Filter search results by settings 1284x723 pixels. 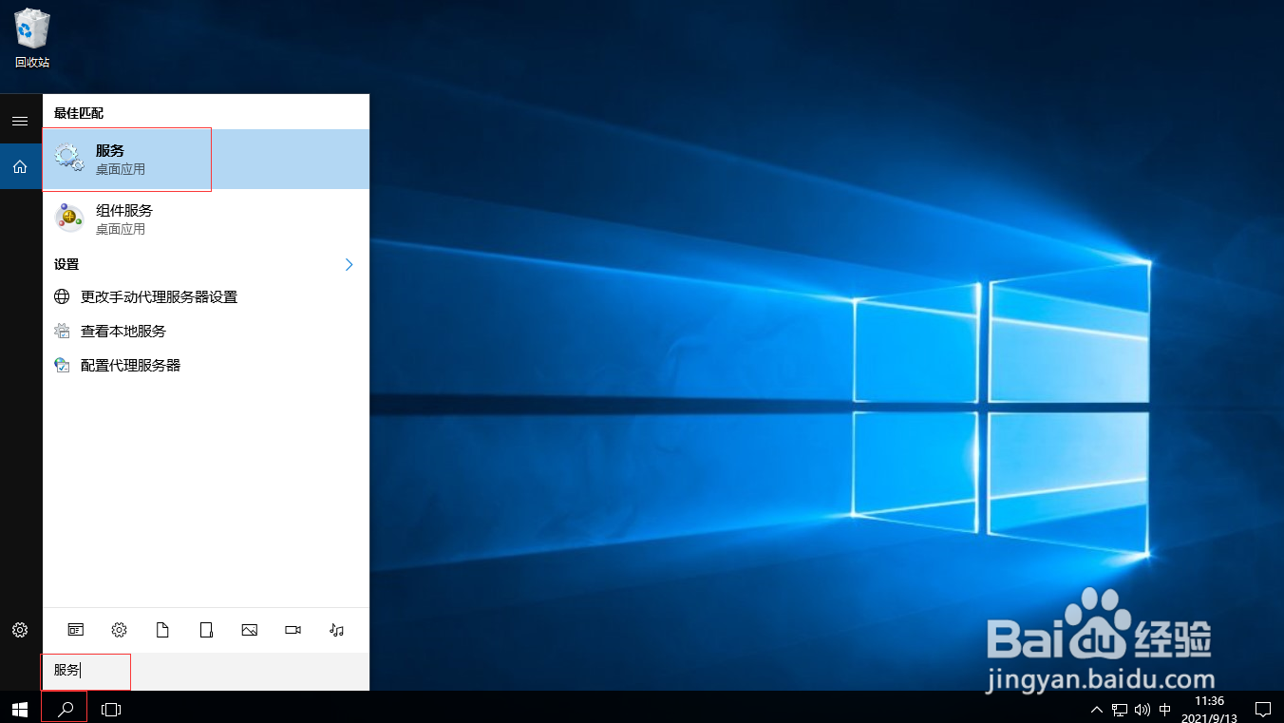pyautogui.click(x=119, y=630)
